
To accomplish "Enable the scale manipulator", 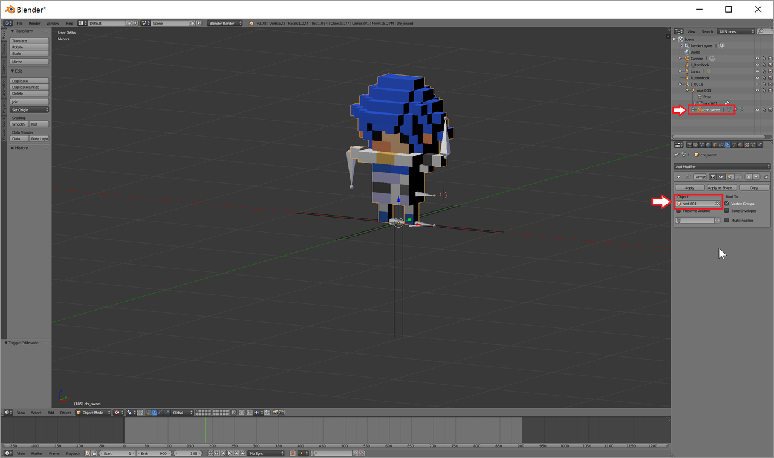I will click(166, 413).
